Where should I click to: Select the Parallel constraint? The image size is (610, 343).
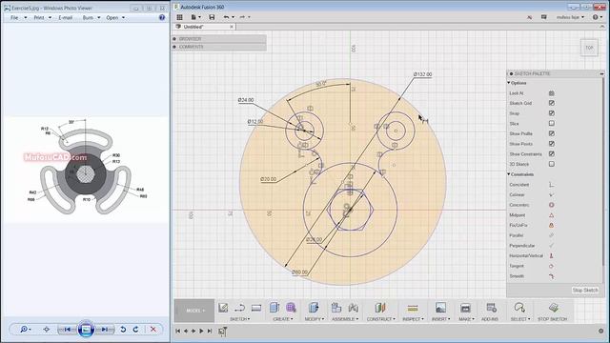[551, 235]
